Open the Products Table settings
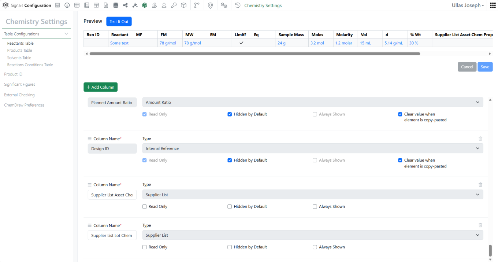Screen dimensions: 498x262 coord(19,51)
